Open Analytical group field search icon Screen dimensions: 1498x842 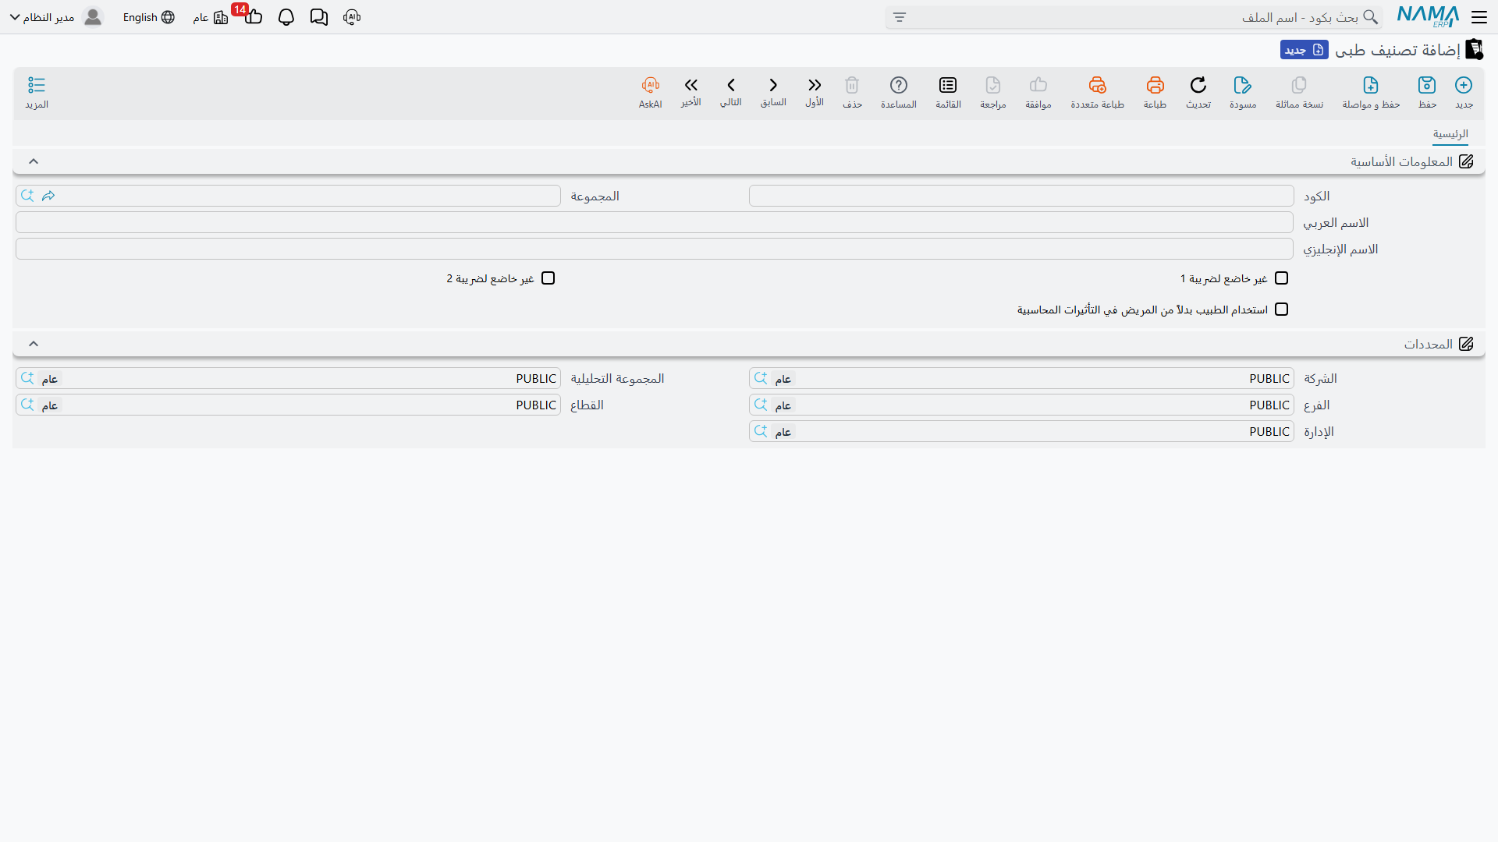27,378
